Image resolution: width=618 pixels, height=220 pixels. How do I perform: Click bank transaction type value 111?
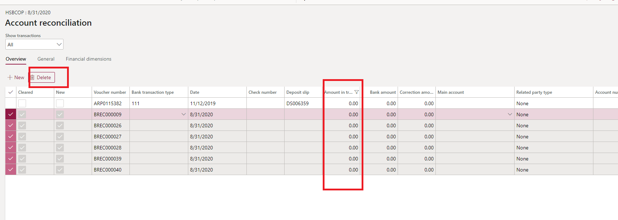tap(159, 103)
